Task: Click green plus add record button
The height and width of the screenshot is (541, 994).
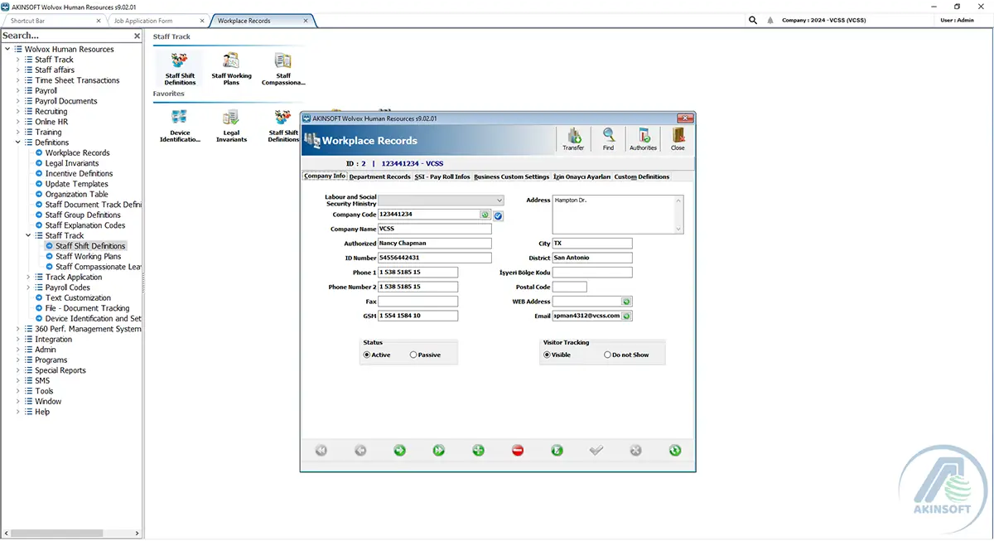Action: pyautogui.click(x=478, y=451)
